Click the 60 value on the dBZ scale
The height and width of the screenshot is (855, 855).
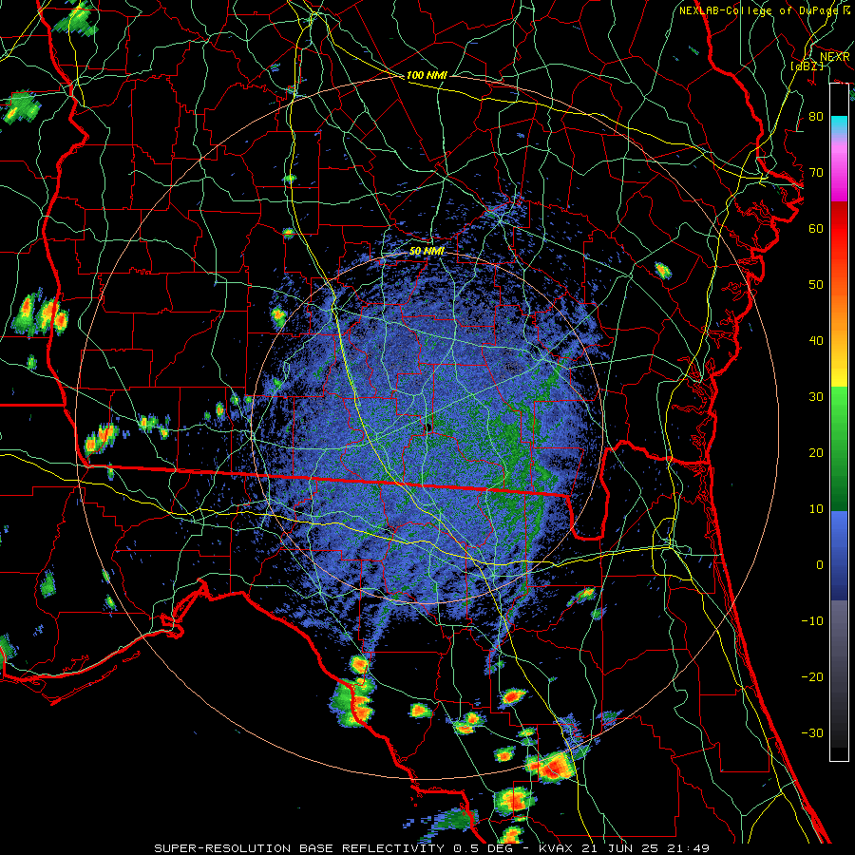click(816, 228)
